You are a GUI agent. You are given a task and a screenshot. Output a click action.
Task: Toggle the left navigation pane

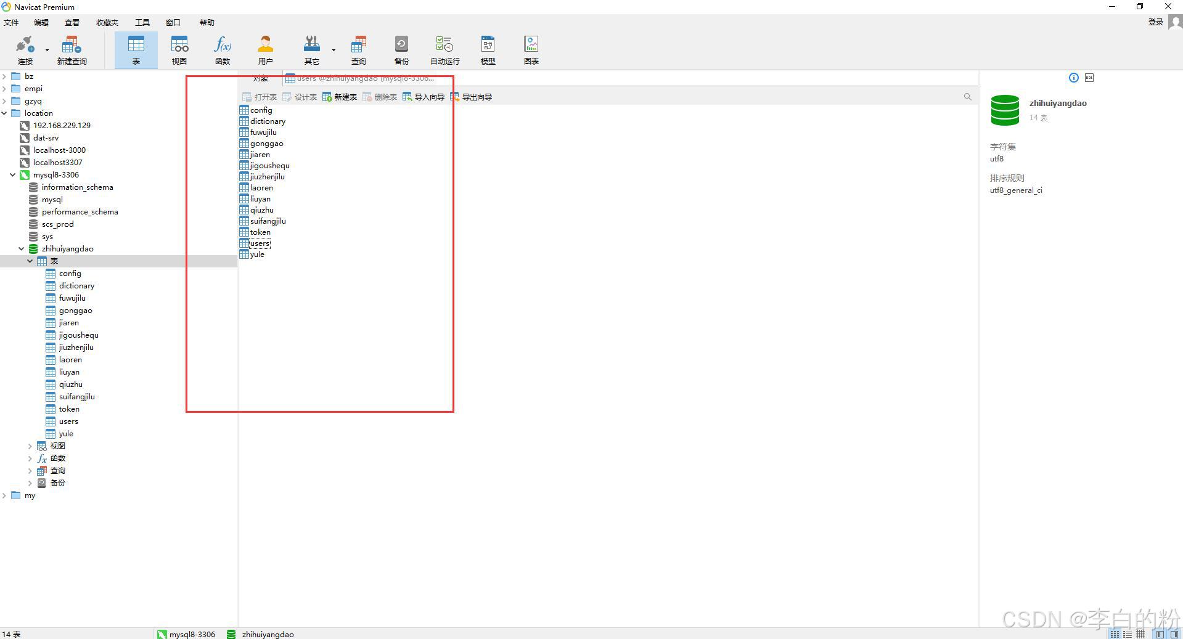[x=1160, y=634]
